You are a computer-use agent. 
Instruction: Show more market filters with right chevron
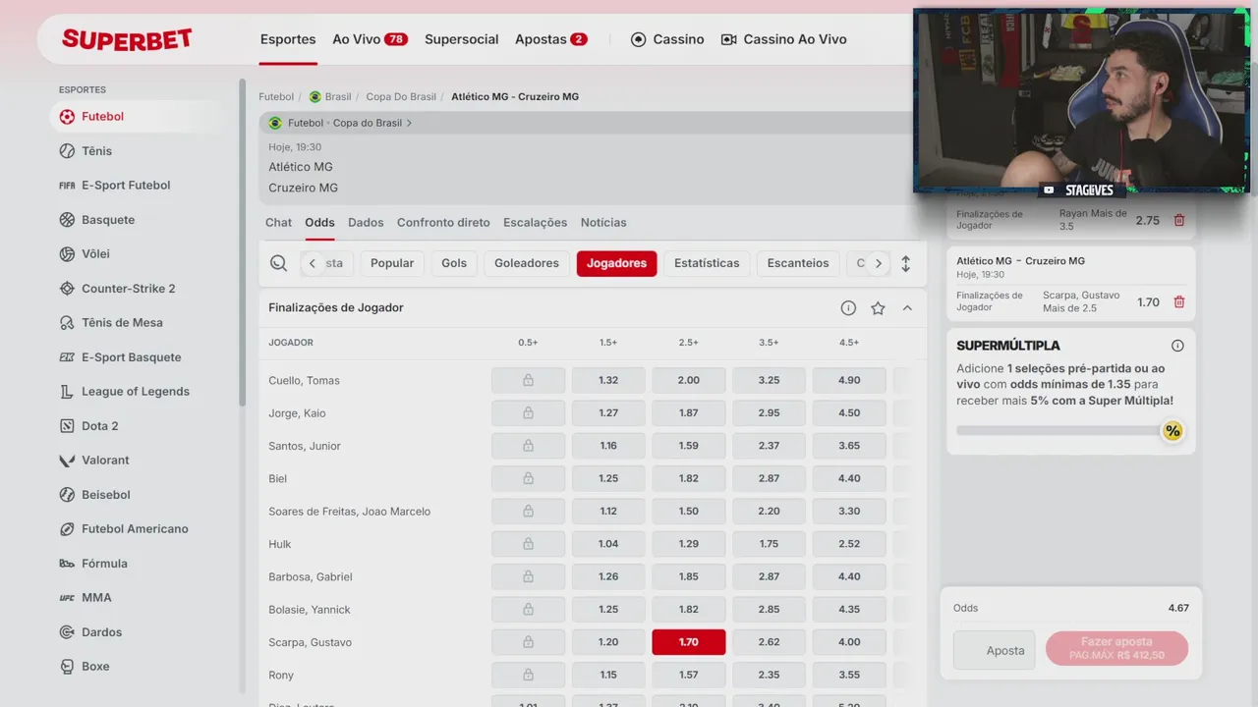879,263
